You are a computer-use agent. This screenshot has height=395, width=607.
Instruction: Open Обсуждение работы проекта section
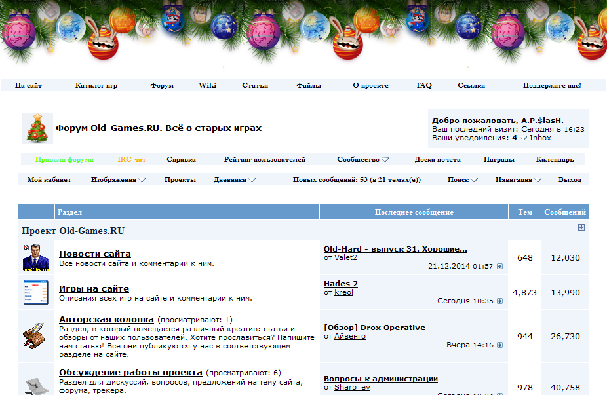point(130,373)
